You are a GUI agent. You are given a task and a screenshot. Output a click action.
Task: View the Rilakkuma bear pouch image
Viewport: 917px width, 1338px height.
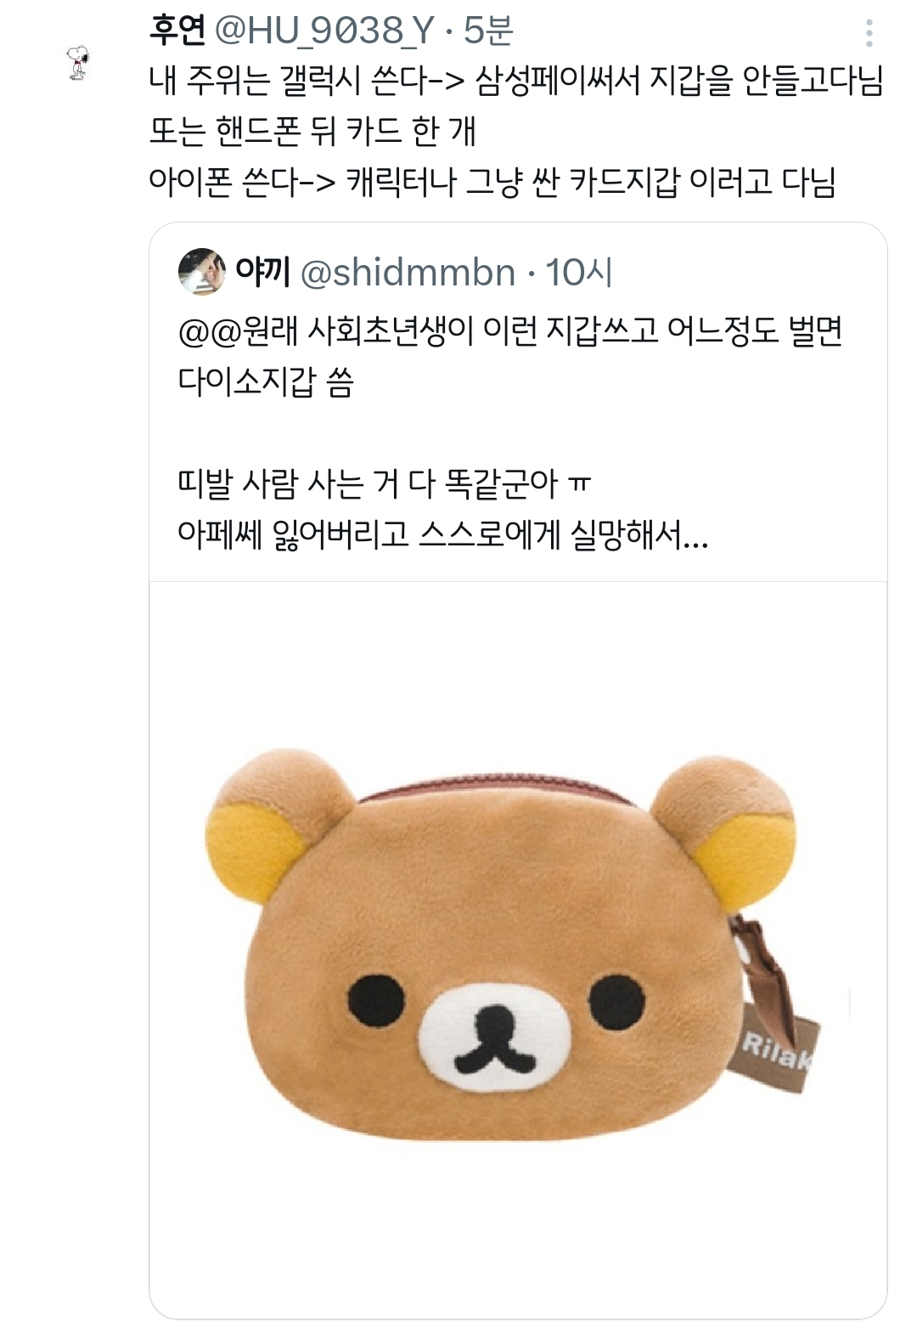pos(518,950)
